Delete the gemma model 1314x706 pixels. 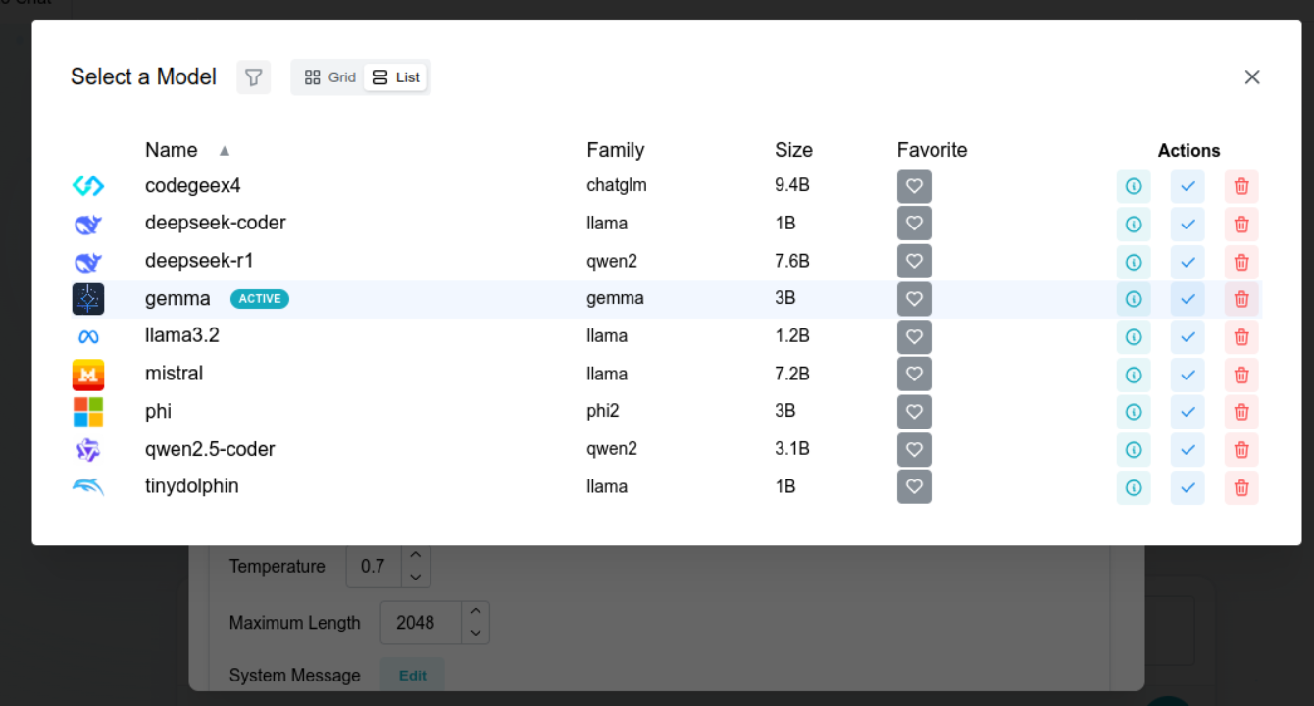[1241, 299]
